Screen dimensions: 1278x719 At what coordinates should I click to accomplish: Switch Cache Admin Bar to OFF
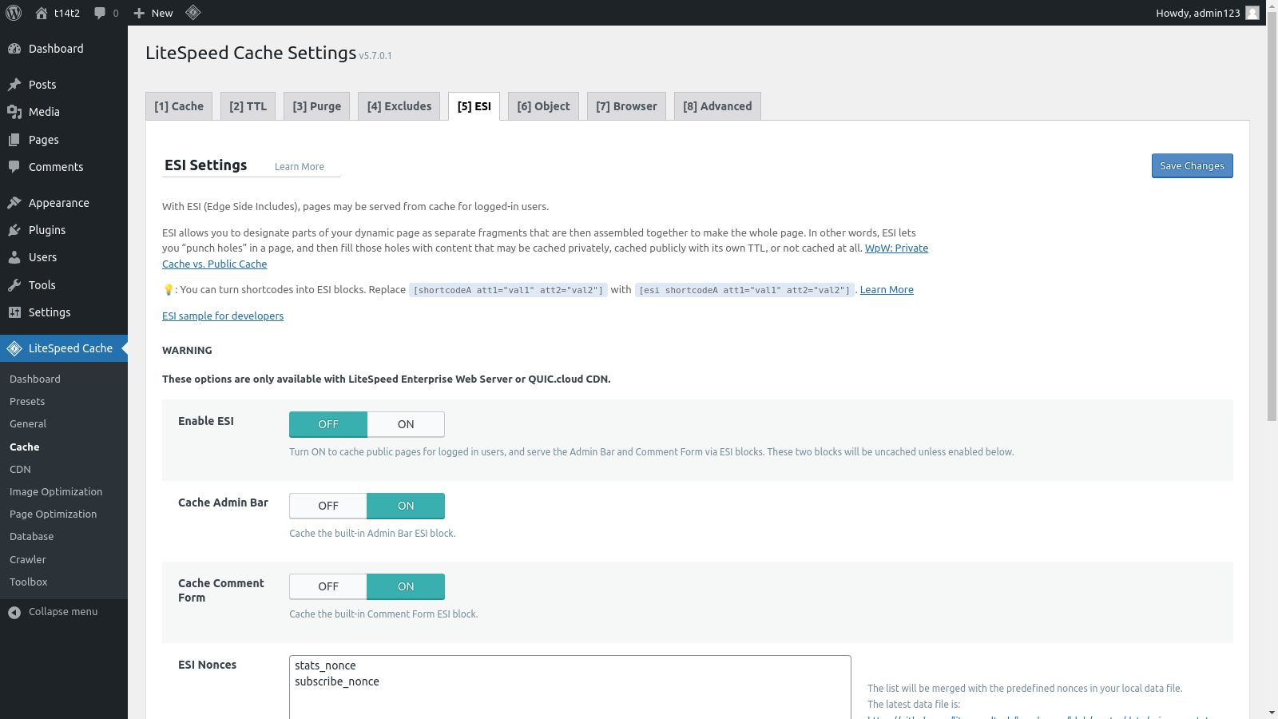click(327, 506)
